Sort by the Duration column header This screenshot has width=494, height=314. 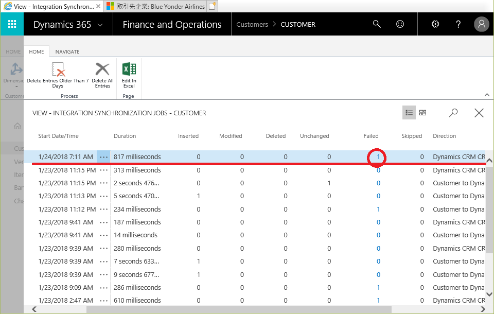pos(125,136)
